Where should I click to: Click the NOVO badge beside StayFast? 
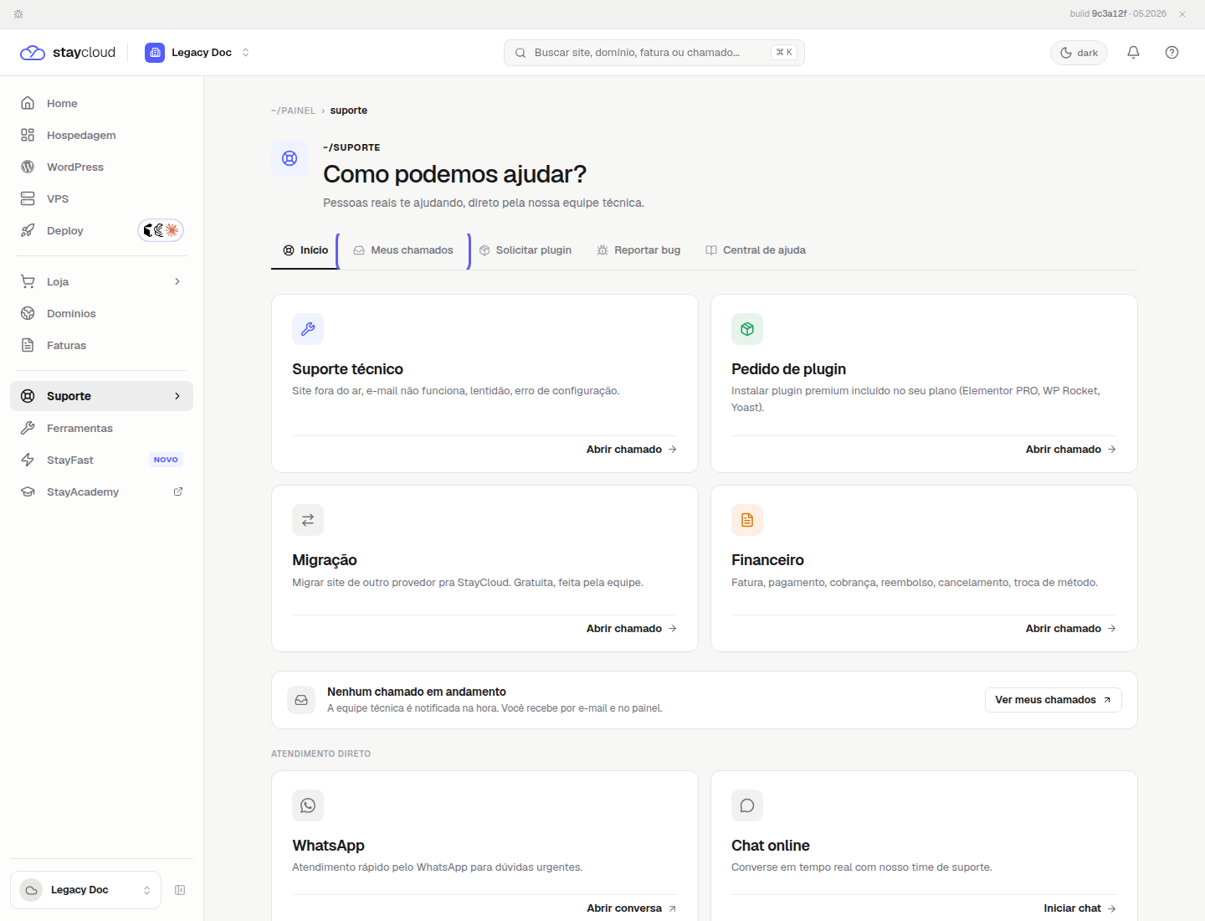point(166,460)
